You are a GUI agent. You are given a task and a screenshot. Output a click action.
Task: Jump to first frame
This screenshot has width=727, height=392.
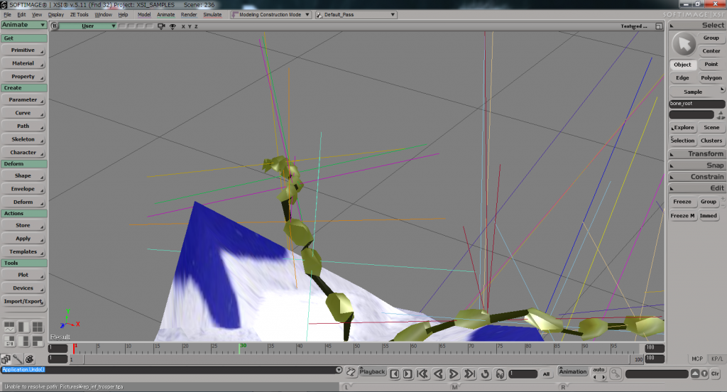[422, 374]
